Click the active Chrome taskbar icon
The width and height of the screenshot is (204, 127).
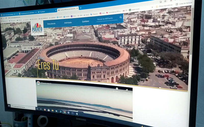click(65, 112)
